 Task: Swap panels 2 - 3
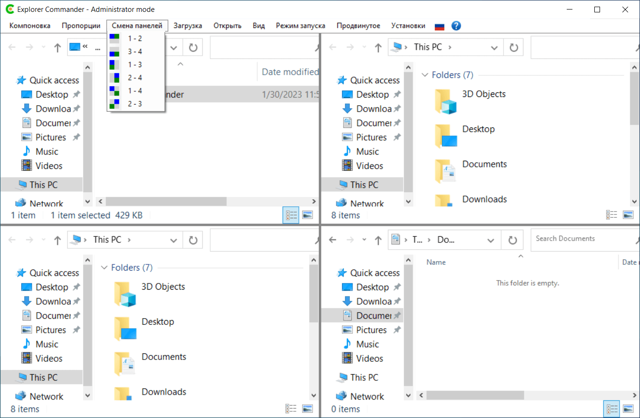coord(136,104)
